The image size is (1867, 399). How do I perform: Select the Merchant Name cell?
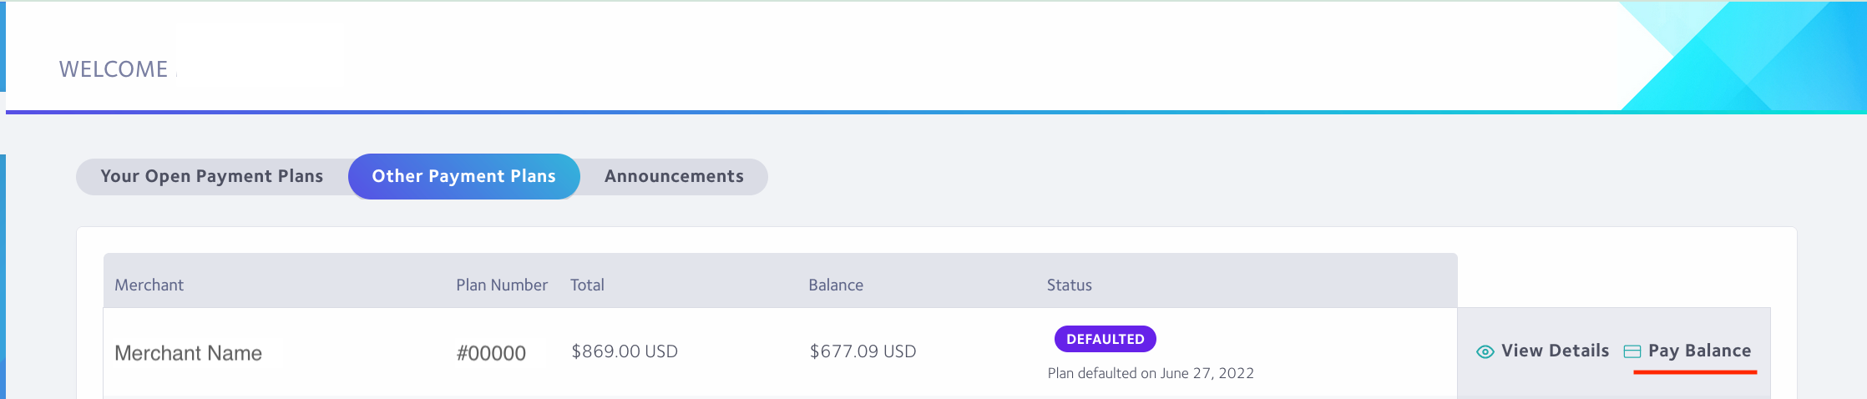point(188,353)
